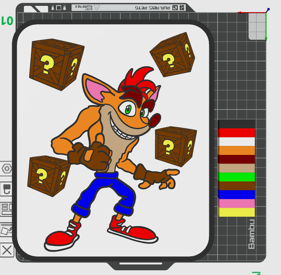Click the character's dark red nose
The height and width of the screenshot is (275, 281).
click(155, 120)
